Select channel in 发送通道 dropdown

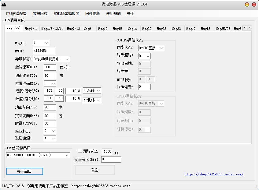point(50,138)
